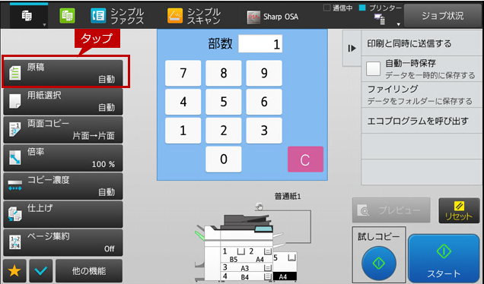Tap the 原稿 original setting
The width and height of the screenshot is (484, 284).
click(x=63, y=74)
